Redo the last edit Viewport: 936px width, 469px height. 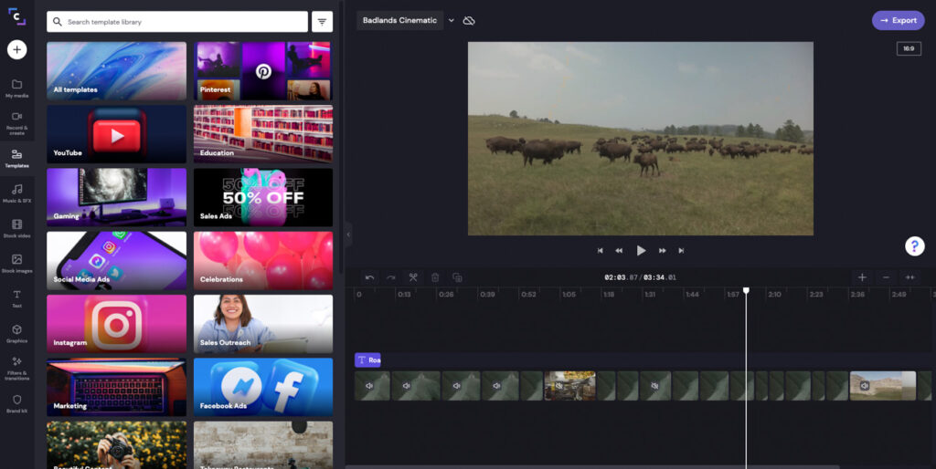pos(391,277)
